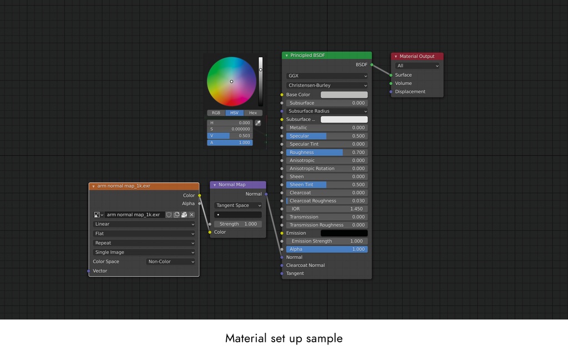Click the Specular slider
The height and width of the screenshot is (355, 568).
tap(327, 136)
